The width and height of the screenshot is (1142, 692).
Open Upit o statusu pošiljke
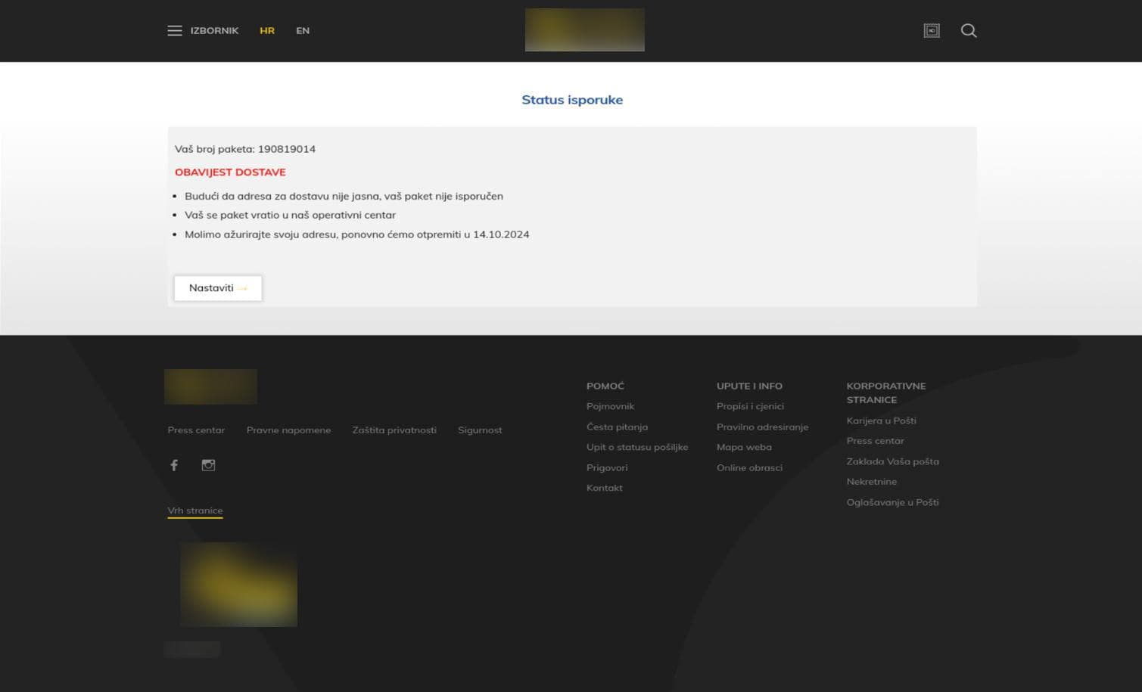point(636,446)
